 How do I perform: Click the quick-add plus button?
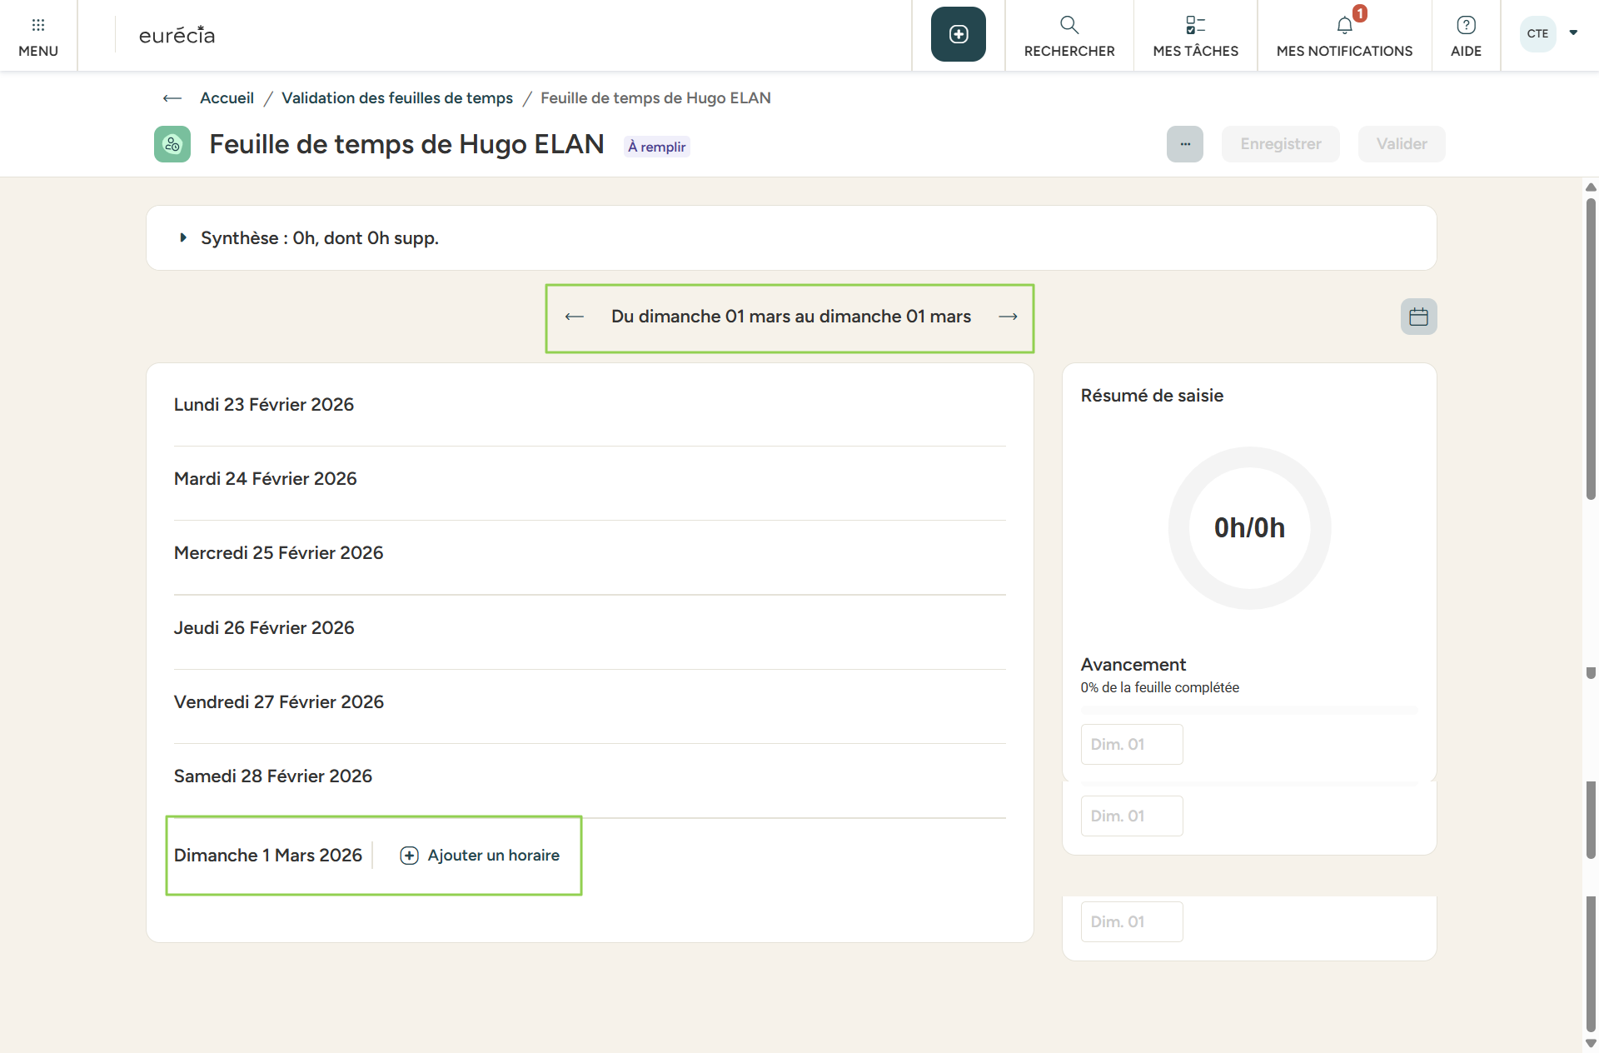[958, 34]
